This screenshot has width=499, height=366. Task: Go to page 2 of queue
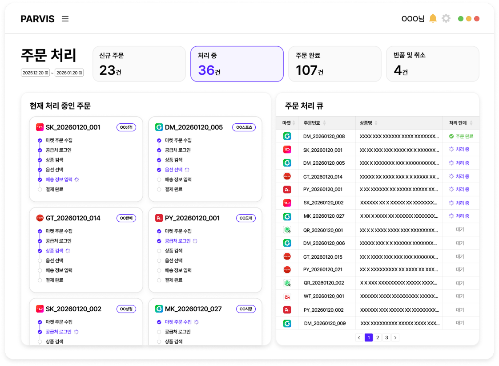point(378,338)
